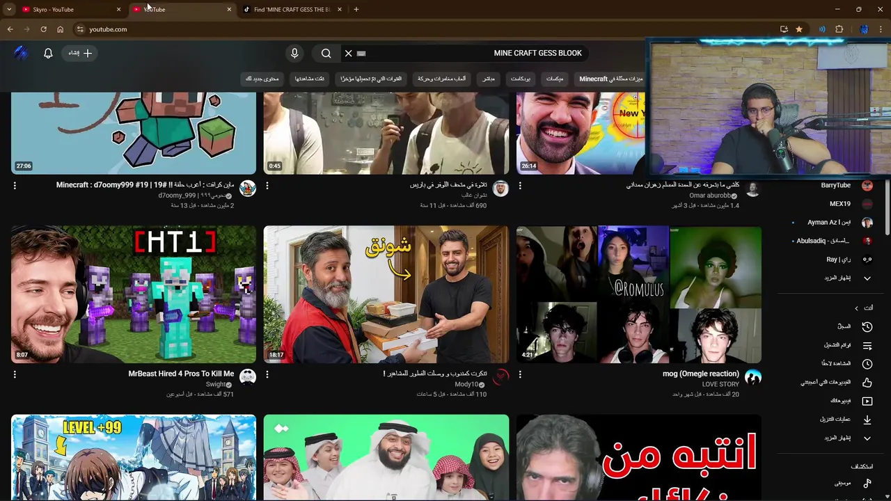Open the on-screen keyboard icon in search box
The image size is (891, 501).
click(x=361, y=53)
